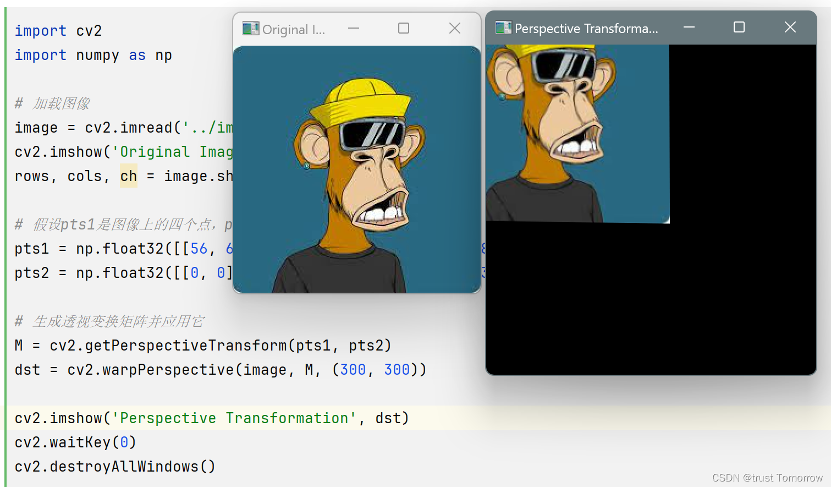Click the 'cv2.destroyAllWindows()' line
The height and width of the screenshot is (487, 831).
(115, 467)
